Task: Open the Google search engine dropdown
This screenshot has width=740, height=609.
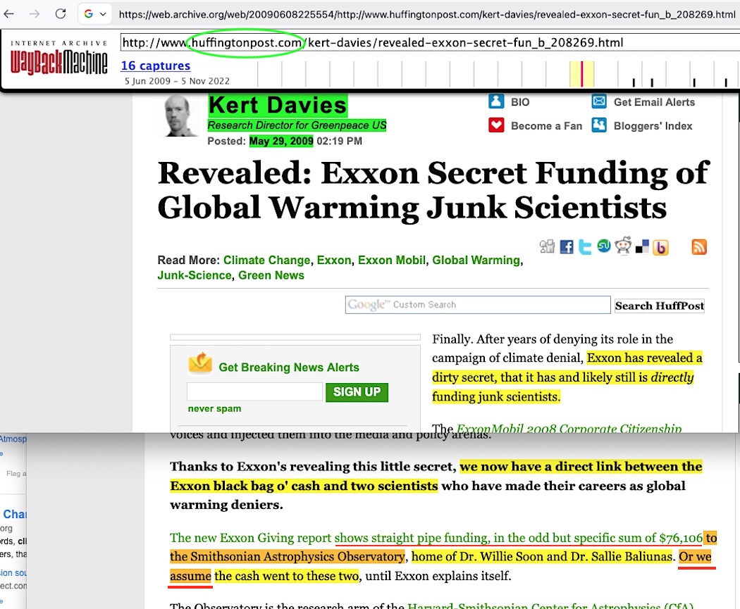Action: 94,14
